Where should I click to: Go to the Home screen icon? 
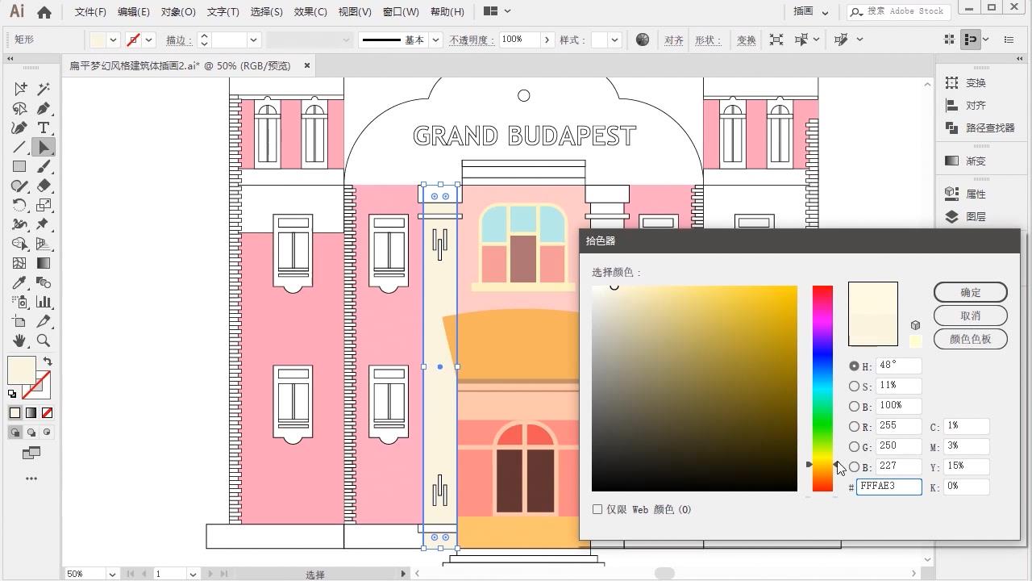pos(44,12)
